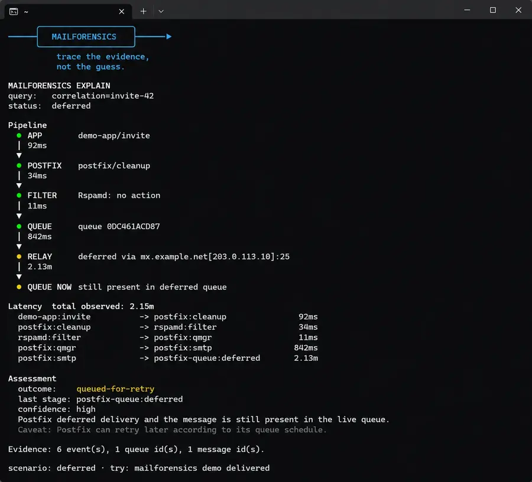Click the 'Evidence: 6 event(s)' line

136,450
